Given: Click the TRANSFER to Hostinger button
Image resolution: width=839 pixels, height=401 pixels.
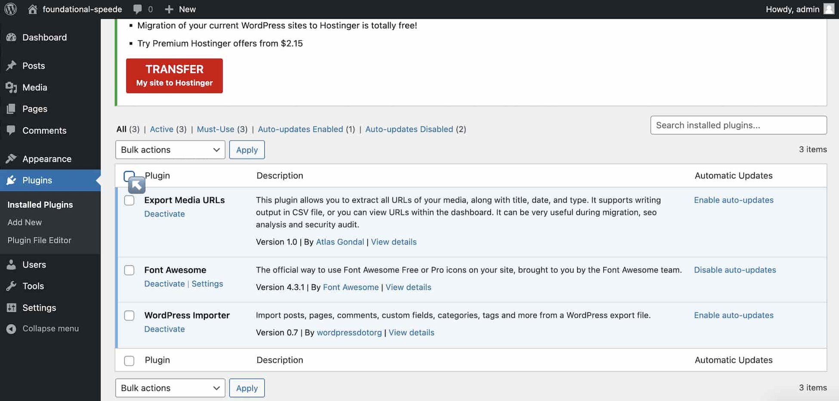Looking at the screenshot, I should tap(174, 76).
